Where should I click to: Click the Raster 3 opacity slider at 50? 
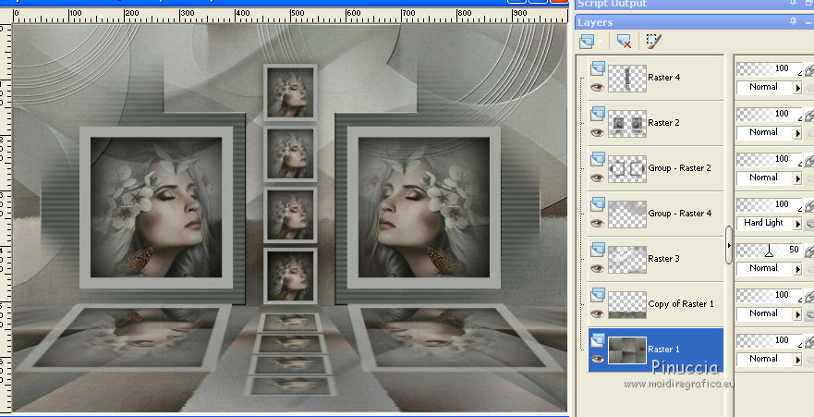(769, 251)
